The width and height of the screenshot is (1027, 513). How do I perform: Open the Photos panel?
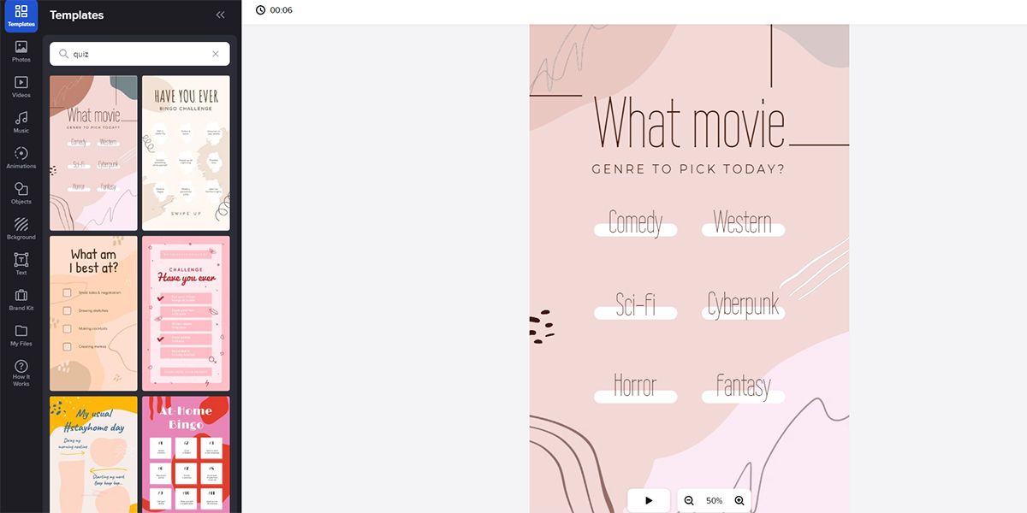tap(21, 51)
